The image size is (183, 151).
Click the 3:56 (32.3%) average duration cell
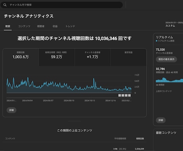point(120,149)
